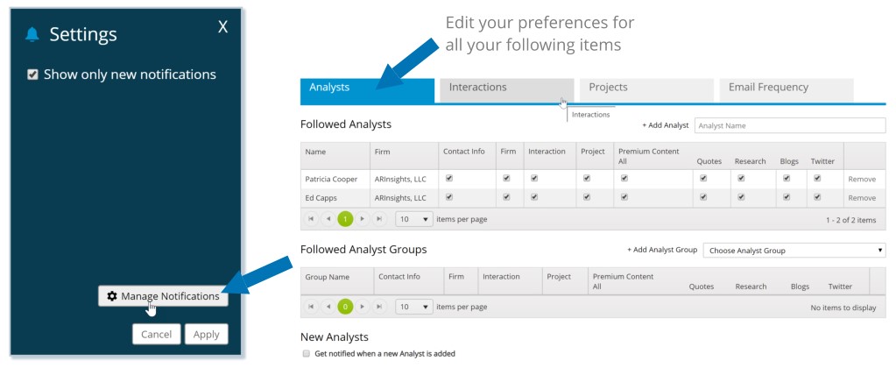Uncheck Twitter checkbox for Patricia Cooper
Screen dimensions: 896x368
817,178
